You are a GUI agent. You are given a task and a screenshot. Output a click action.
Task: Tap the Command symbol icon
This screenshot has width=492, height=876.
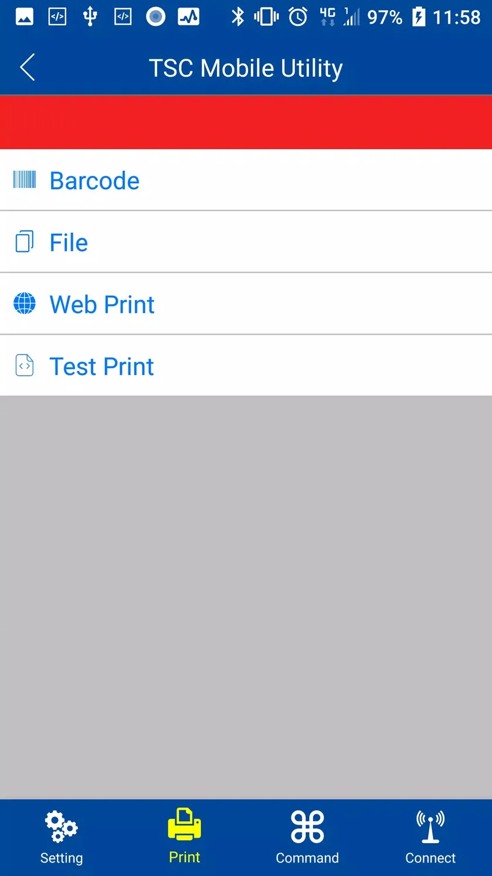tap(307, 827)
